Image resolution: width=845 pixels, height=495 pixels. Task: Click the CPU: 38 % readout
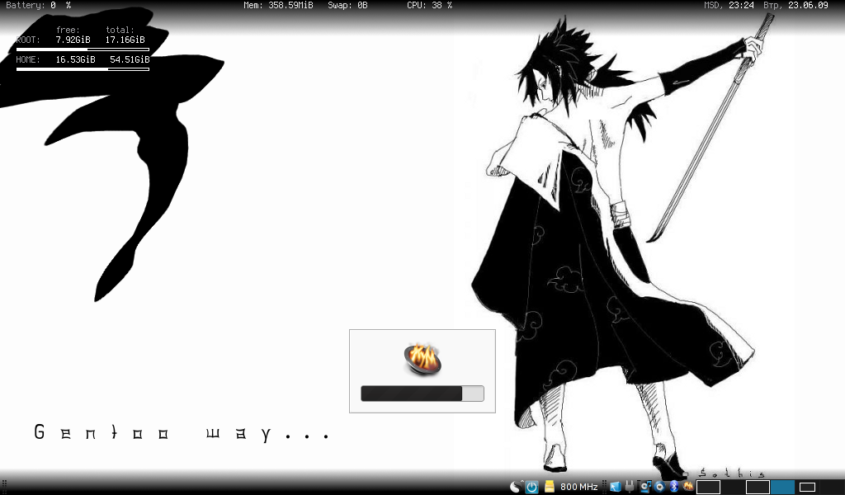click(429, 6)
